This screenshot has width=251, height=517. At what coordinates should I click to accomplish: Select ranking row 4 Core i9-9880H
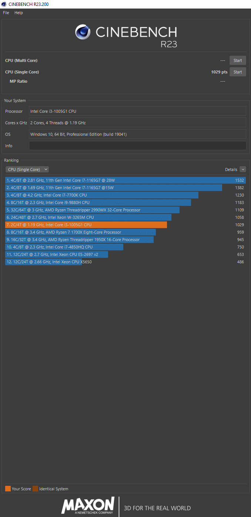tap(125, 202)
